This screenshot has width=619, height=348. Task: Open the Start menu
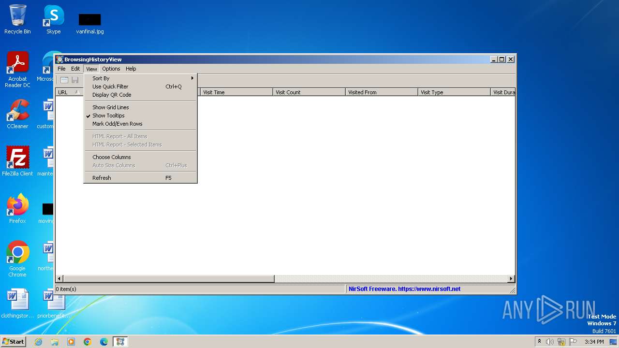tap(13, 342)
